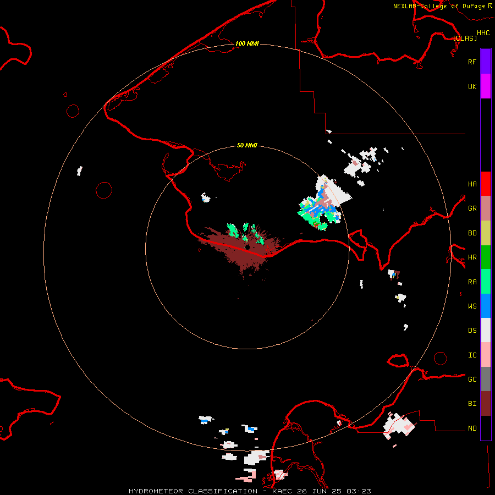Click the "NEXLAB-College of DuPage" header text

[439, 6]
